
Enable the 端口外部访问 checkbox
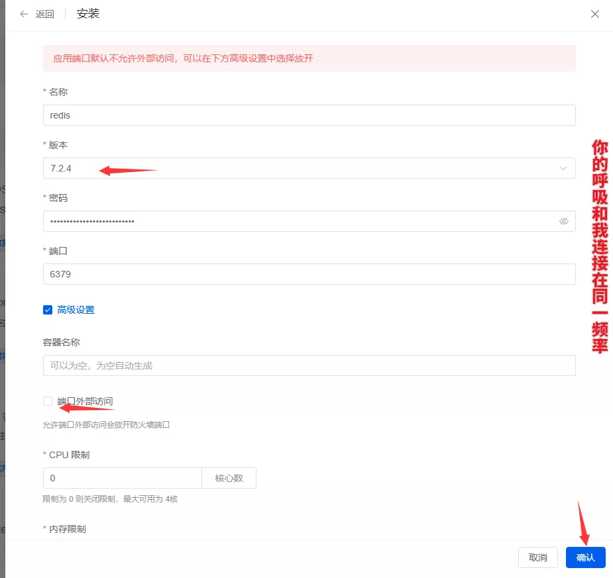48,401
